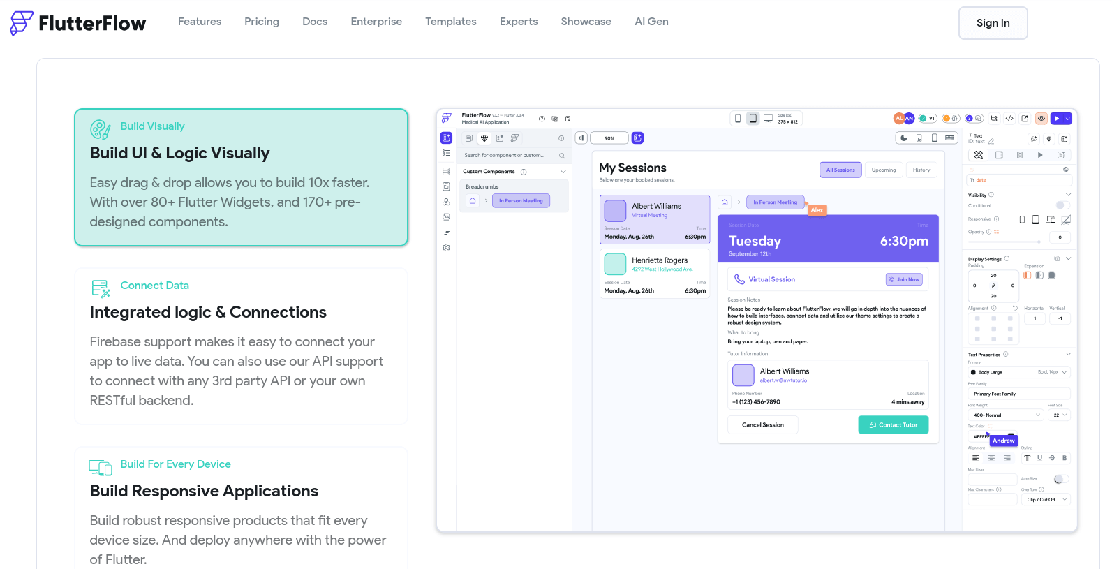The height and width of the screenshot is (569, 1112).
Task: Click the Contact Tutor button
Action: point(894,425)
